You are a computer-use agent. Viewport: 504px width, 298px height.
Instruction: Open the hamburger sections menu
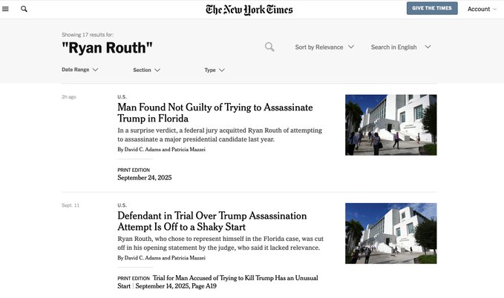point(5,9)
